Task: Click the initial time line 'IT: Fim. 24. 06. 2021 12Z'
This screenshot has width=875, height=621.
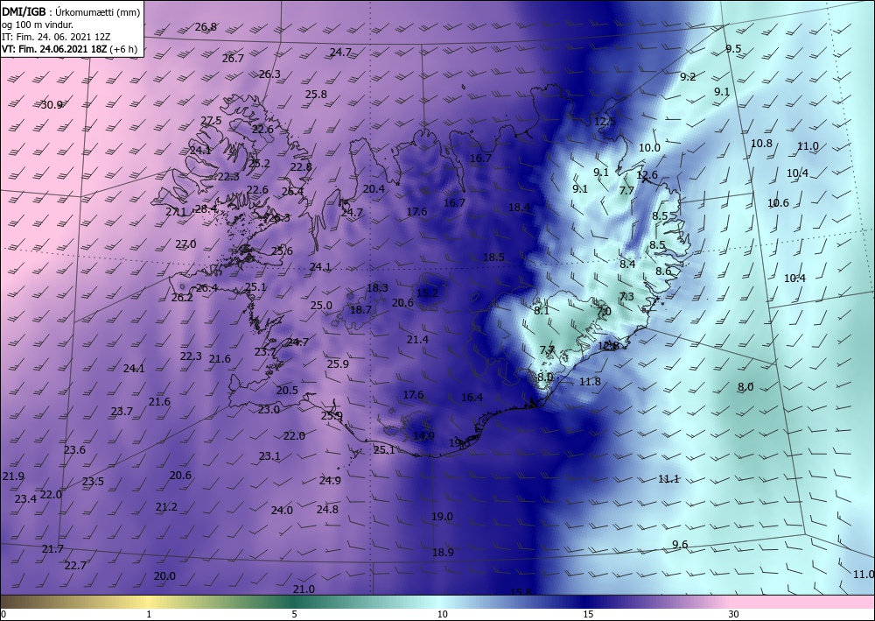Action: tap(56, 37)
